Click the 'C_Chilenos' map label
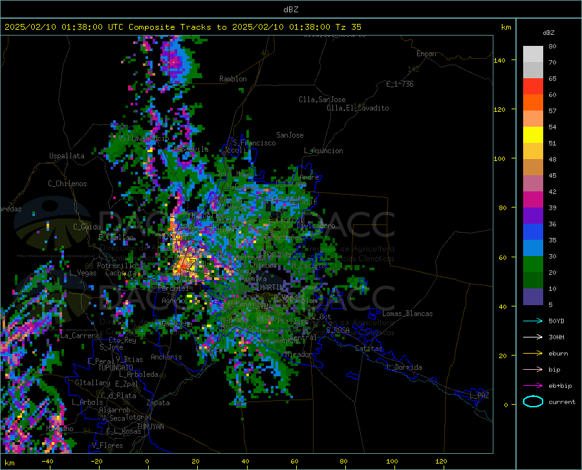This screenshot has height=470, width=582. (x=67, y=184)
